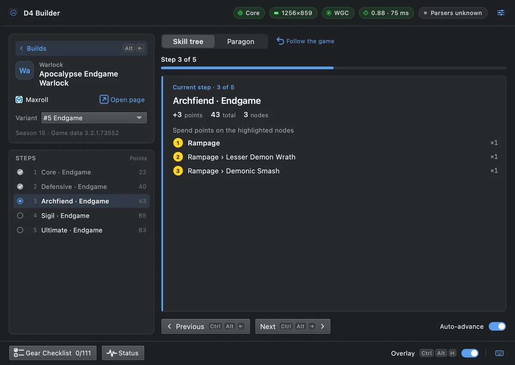The image size is (515, 365).
Task: Click the yellow number 1 Rampage badge
Action: click(x=178, y=143)
